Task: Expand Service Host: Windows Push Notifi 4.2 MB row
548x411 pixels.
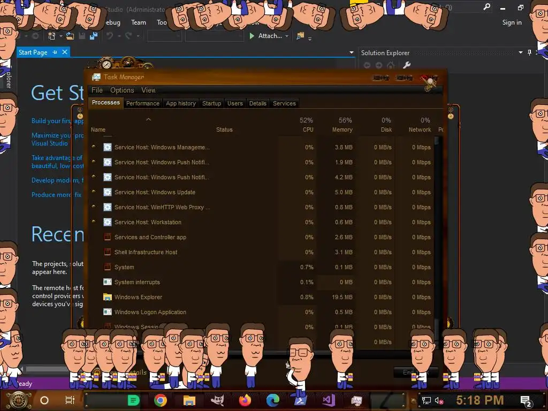Action: pyautogui.click(x=94, y=177)
